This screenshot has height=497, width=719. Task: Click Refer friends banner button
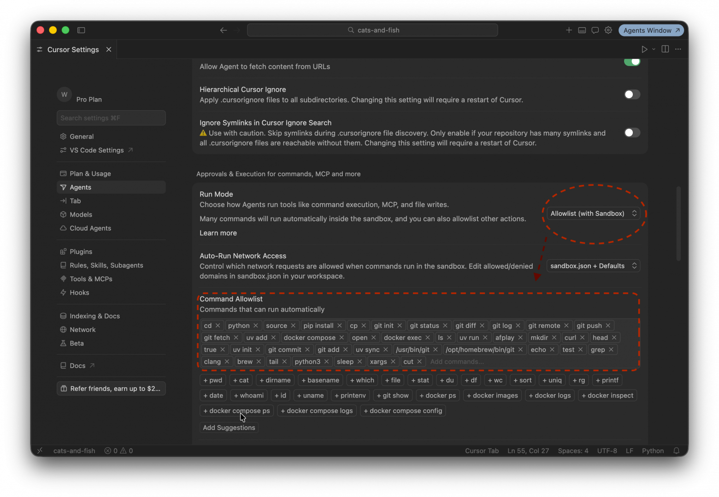(x=111, y=389)
